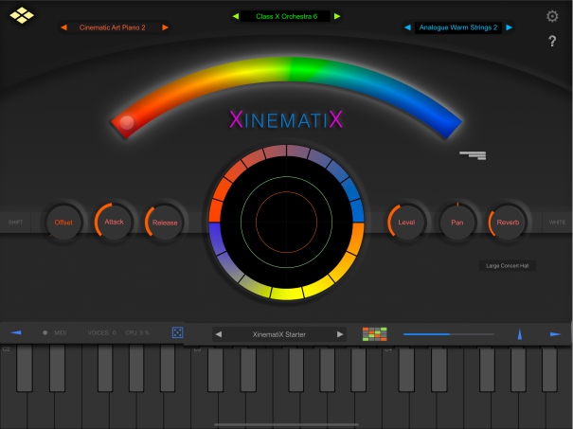Image resolution: width=573 pixels, height=429 pixels.
Task: Click the XinematiX logo text
Action: [286, 119]
